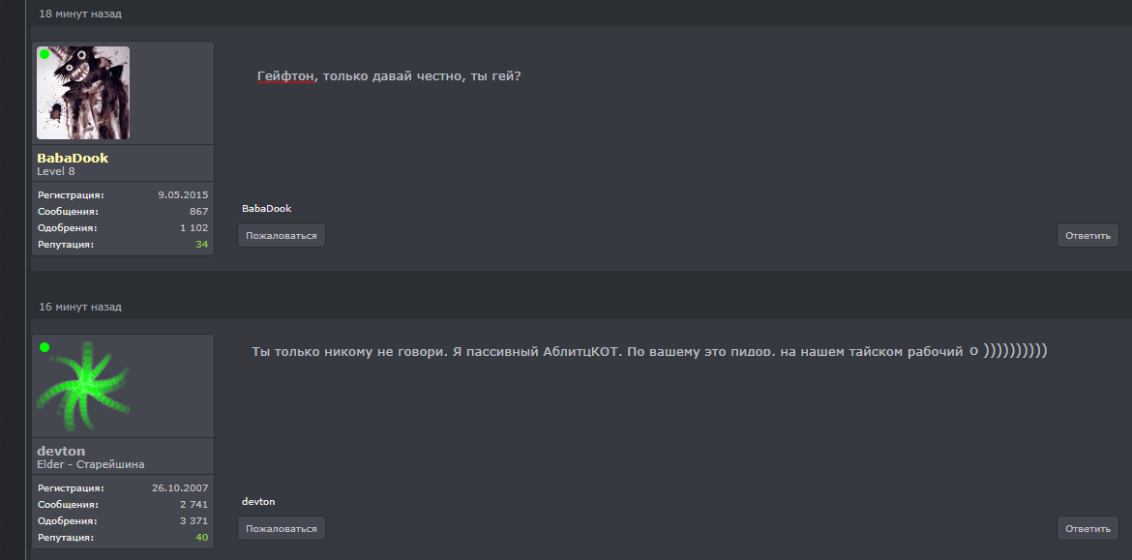Screen dimensions: 1132x560
Task: Click devton's green online status dot
Action: coord(45,347)
